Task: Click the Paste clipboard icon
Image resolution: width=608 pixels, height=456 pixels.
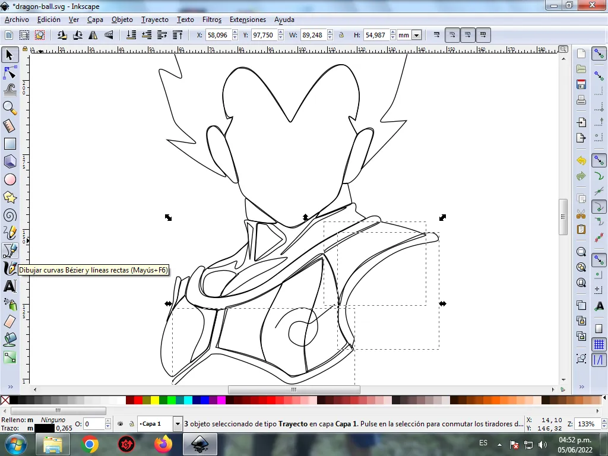Action: click(x=581, y=229)
